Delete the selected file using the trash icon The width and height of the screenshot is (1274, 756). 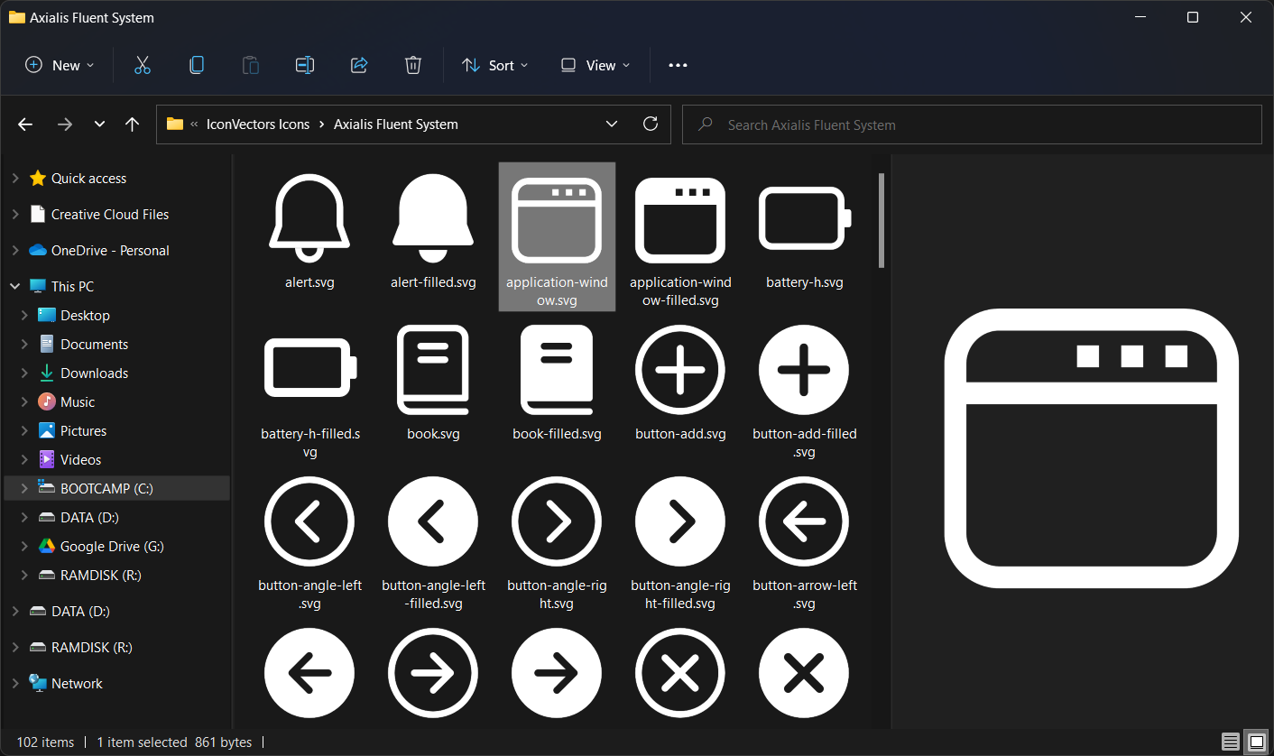coord(413,64)
